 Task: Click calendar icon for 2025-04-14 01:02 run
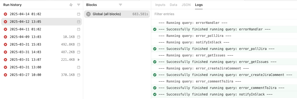(79, 14)
